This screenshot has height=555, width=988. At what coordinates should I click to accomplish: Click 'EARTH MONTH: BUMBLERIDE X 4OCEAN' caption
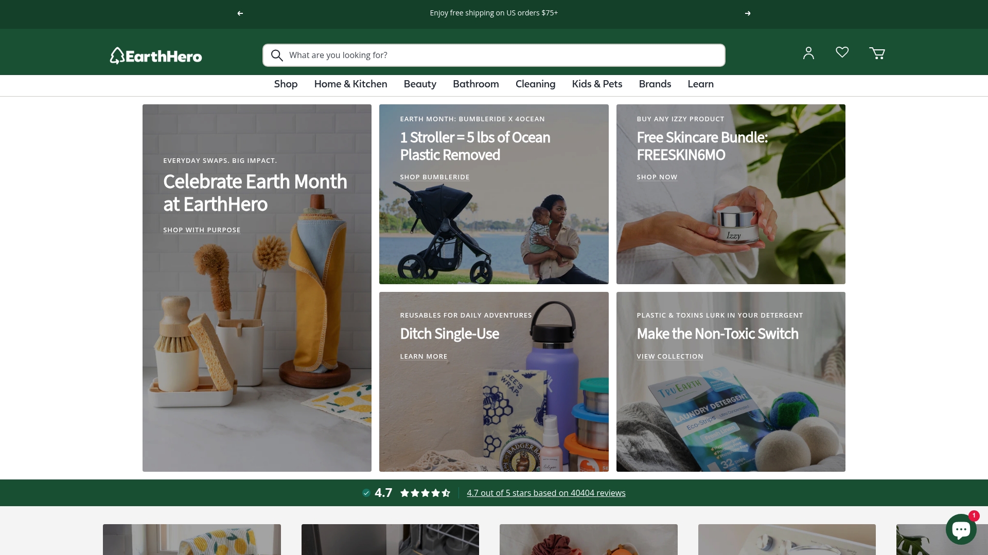[472, 119]
